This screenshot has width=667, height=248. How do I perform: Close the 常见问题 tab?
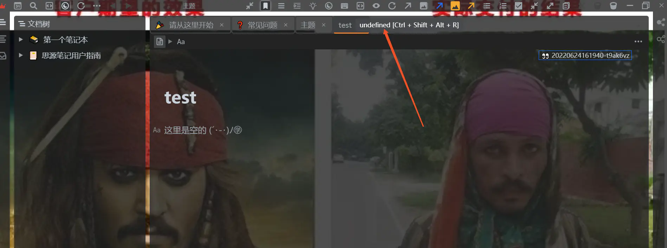point(286,25)
